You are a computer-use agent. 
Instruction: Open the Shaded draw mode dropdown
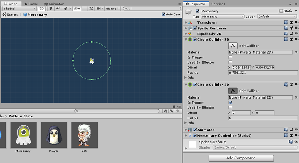tap(19, 8)
